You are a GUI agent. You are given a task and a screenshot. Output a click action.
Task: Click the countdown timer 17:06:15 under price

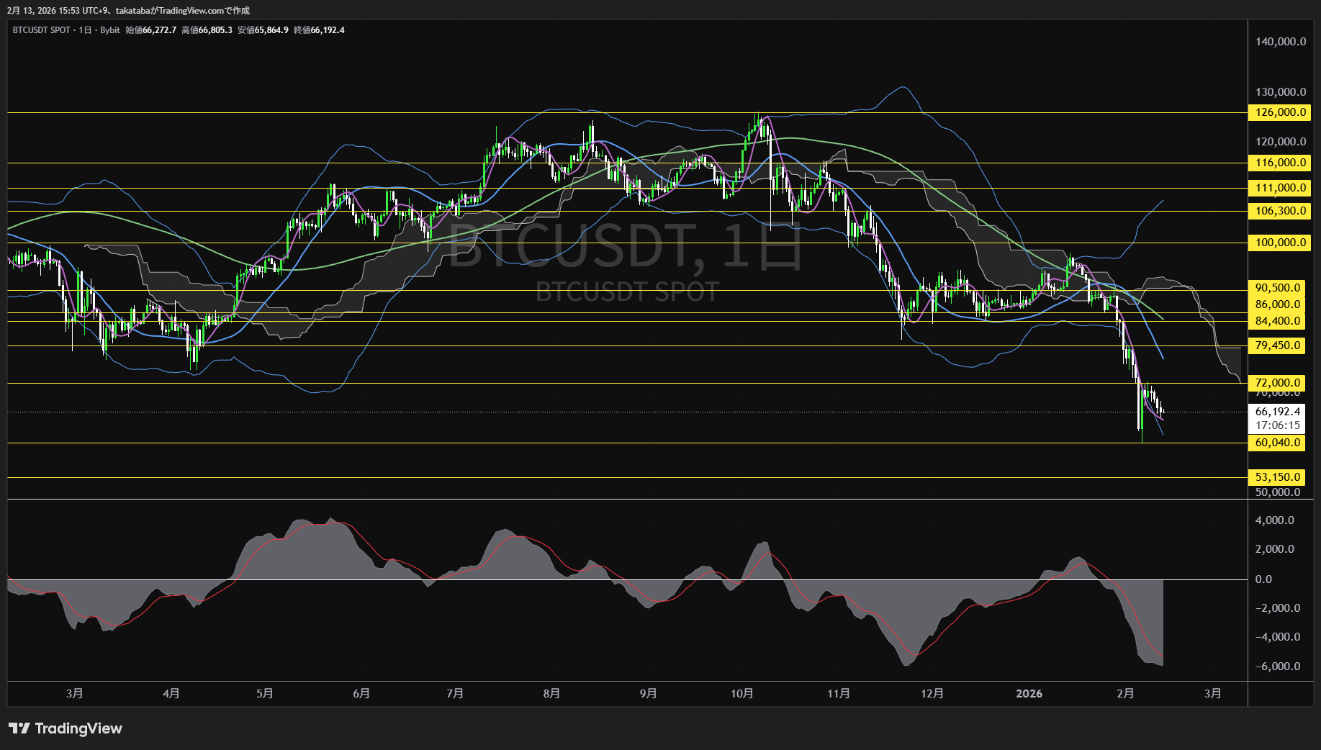tap(1278, 423)
